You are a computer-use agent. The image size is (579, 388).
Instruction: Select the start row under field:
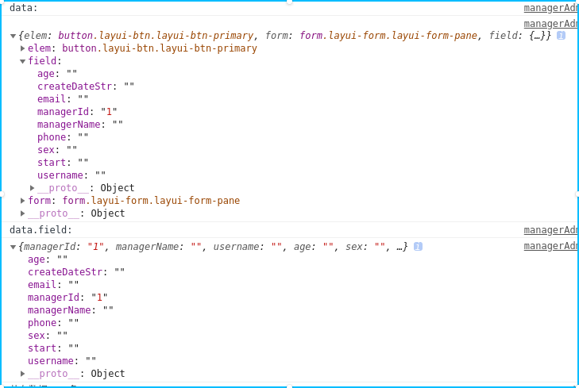(63, 163)
